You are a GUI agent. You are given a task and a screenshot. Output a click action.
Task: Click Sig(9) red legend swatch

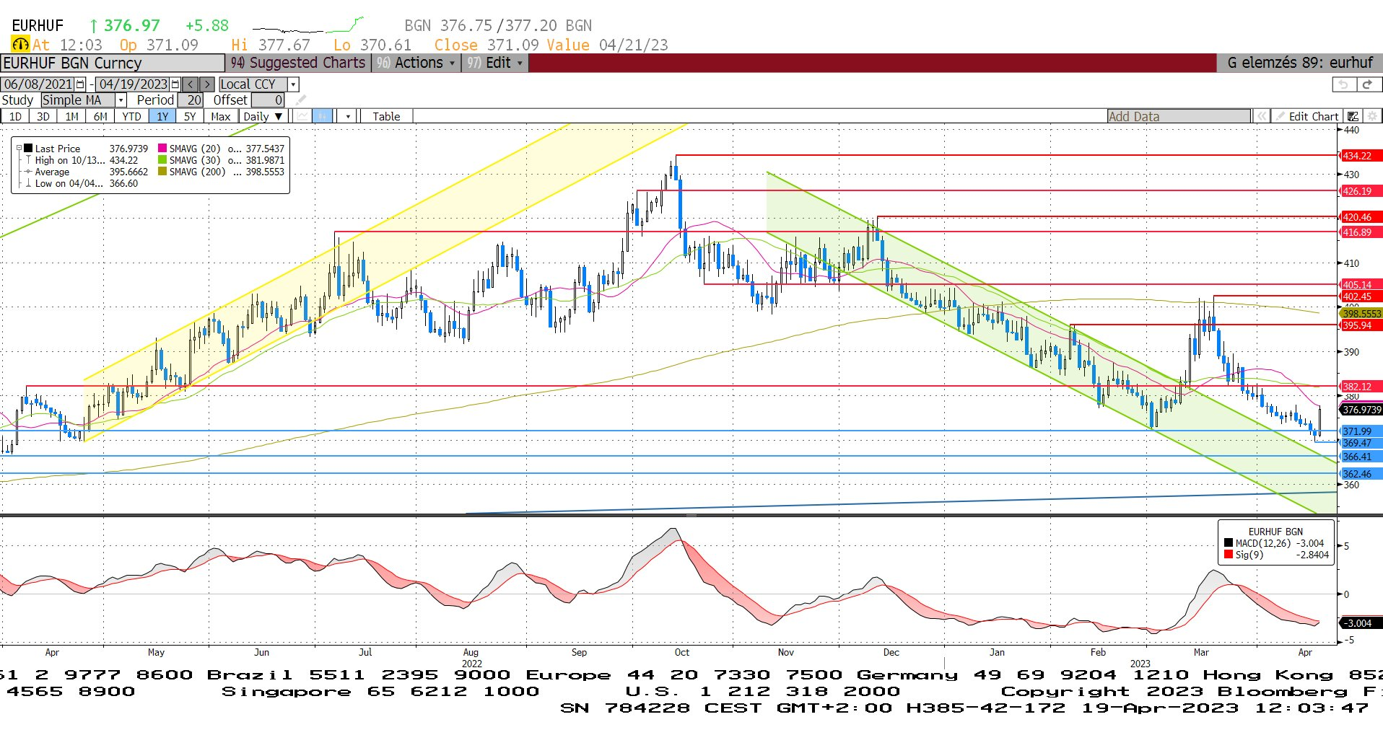(1229, 555)
